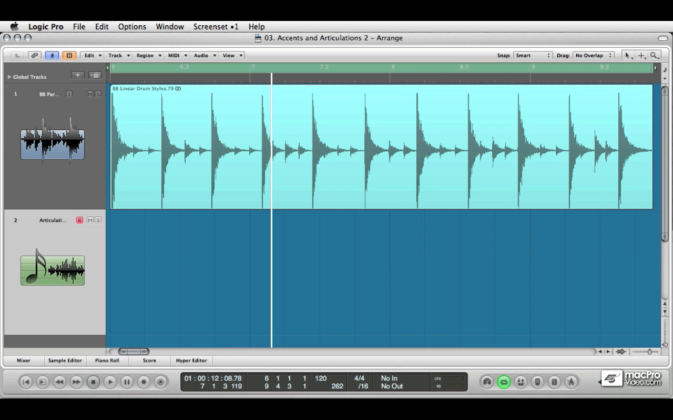Toggle the green Cycle mode button
Screen dimensions: 673x420
click(504, 382)
